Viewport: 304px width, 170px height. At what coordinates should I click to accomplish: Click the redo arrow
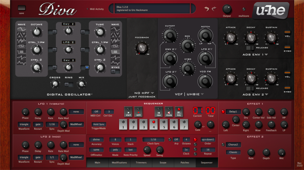214,9
